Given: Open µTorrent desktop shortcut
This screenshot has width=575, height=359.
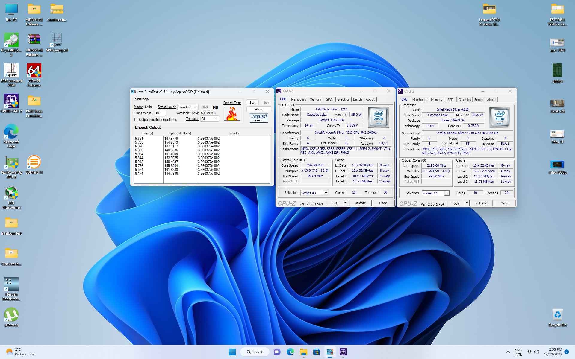Looking at the screenshot, I should pyautogui.click(x=11, y=317).
